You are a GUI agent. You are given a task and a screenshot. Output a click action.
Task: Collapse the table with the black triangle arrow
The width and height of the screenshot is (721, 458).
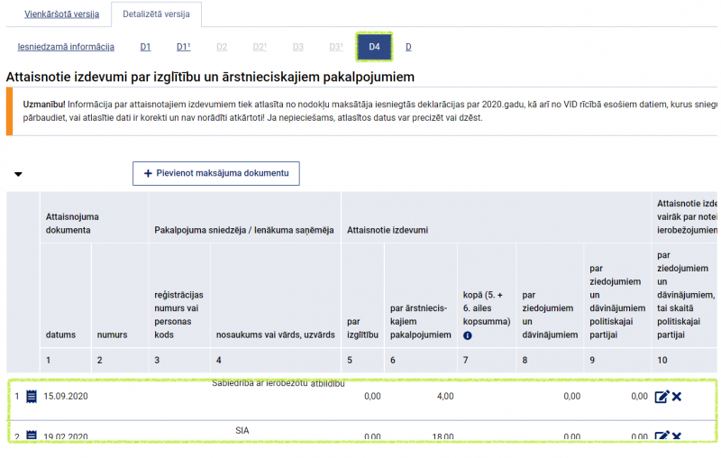pos(18,174)
